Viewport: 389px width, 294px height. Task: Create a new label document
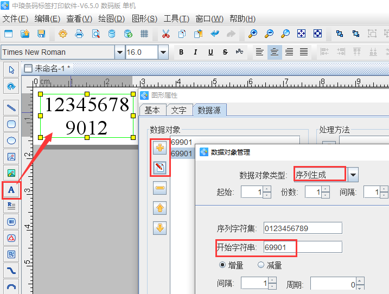pyautogui.click(x=9, y=34)
